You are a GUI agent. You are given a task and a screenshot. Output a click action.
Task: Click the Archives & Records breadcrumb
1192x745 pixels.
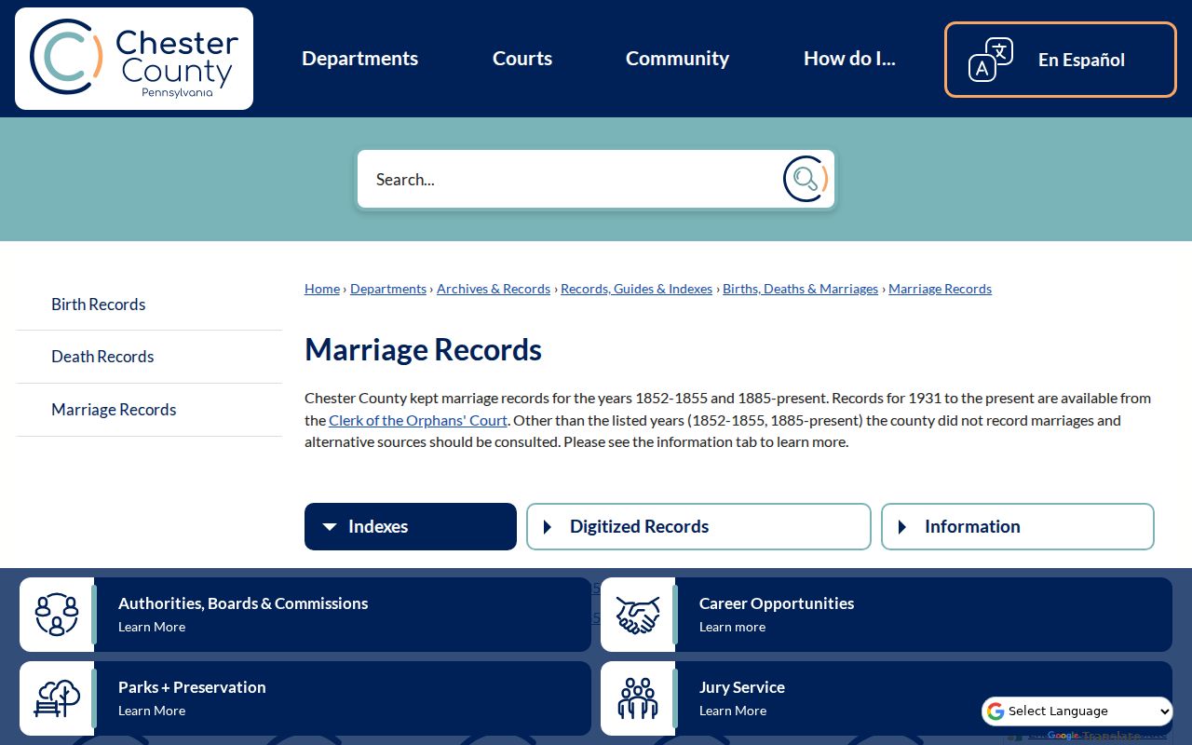tap(494, 289)
